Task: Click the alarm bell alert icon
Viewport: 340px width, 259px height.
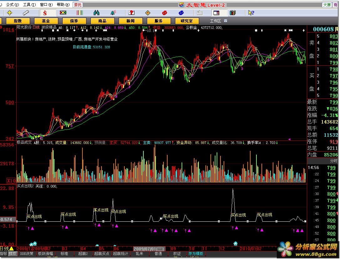Action: (x=113, y=13)
